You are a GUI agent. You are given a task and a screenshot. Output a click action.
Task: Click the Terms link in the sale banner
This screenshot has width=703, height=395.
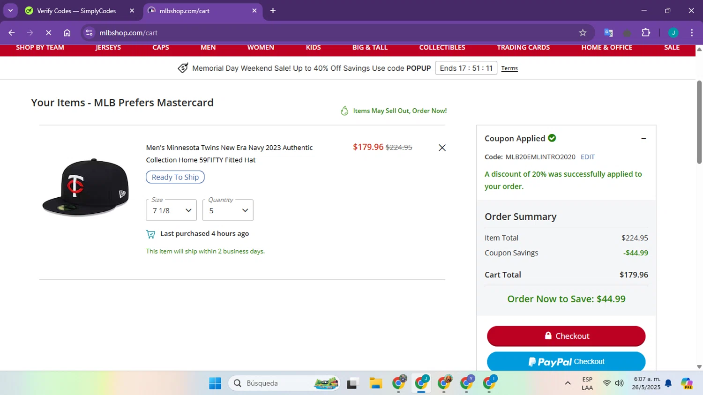pos(509,68)
